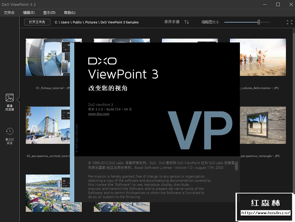Click the 01_fisheye_tutorial file name label
The height and width of the screenshot is (222, 295).
[x=53, y=88]
